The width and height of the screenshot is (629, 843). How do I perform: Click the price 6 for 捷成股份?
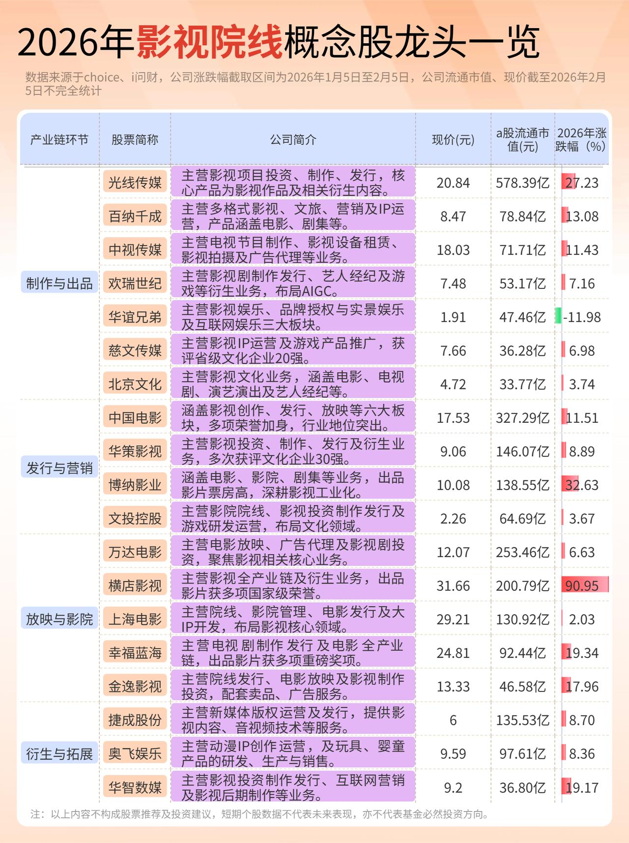click(x=453, y=720)
